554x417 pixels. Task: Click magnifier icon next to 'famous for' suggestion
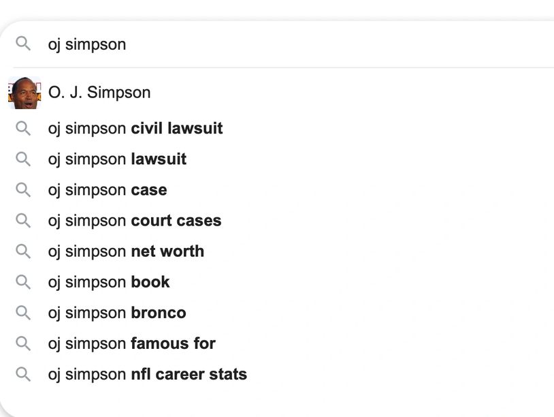pos(23,343)
